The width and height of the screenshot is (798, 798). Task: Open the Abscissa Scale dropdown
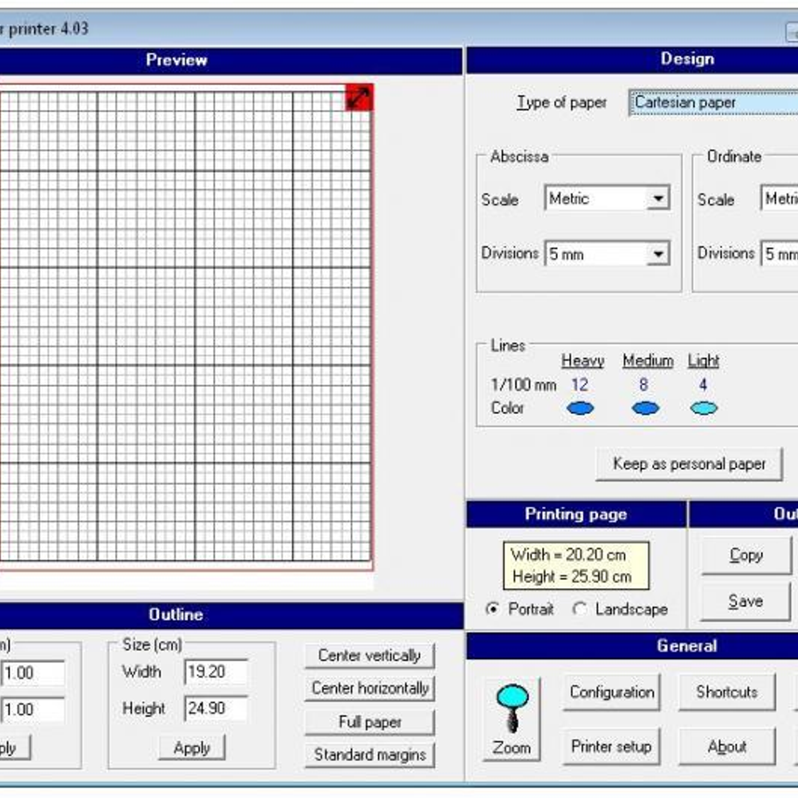point(658,199)
